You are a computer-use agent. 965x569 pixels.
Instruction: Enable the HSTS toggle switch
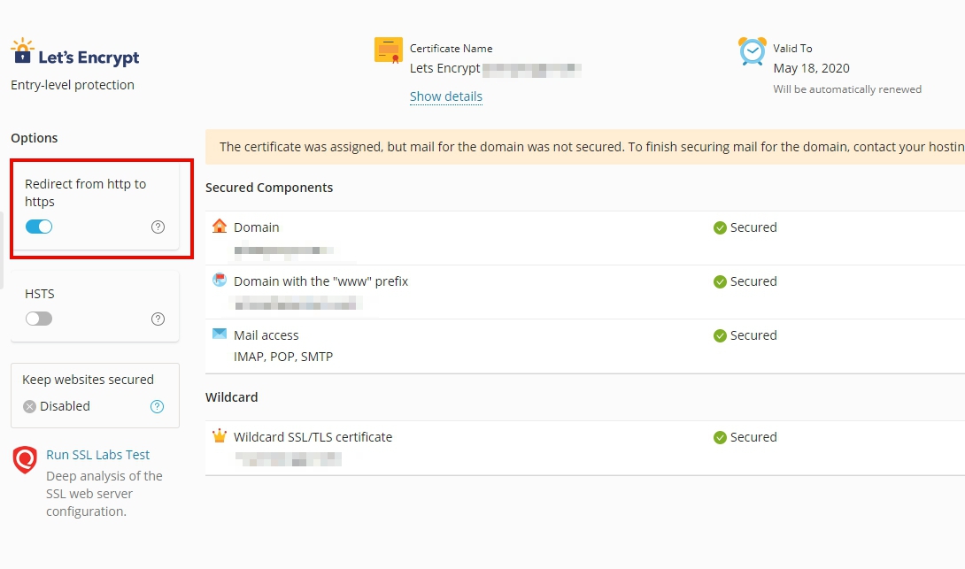(x=39, y=319)
